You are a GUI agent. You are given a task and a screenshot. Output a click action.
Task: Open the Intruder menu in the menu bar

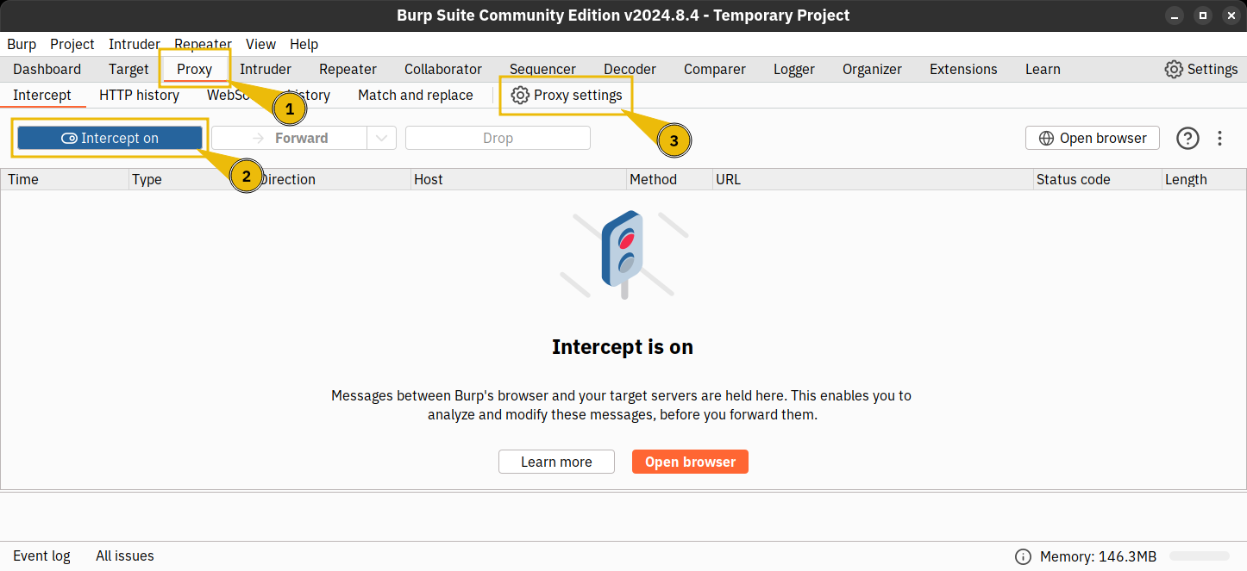pos(135,44)
